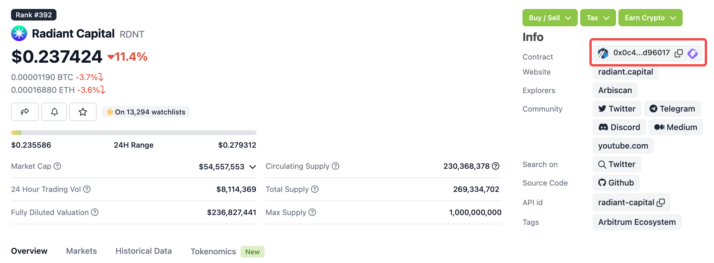Copy the contract address with copy icon

click(679, 53)
